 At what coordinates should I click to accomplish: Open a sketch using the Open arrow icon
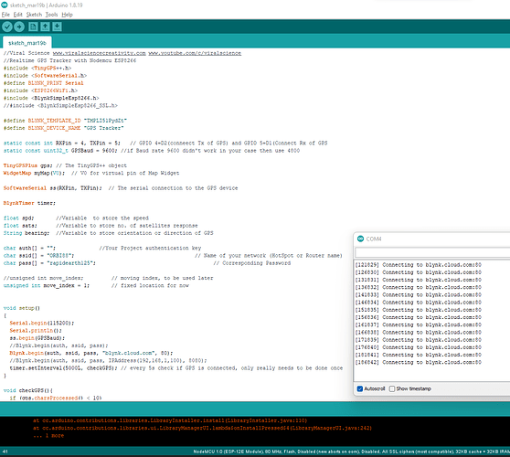(45, 27)
